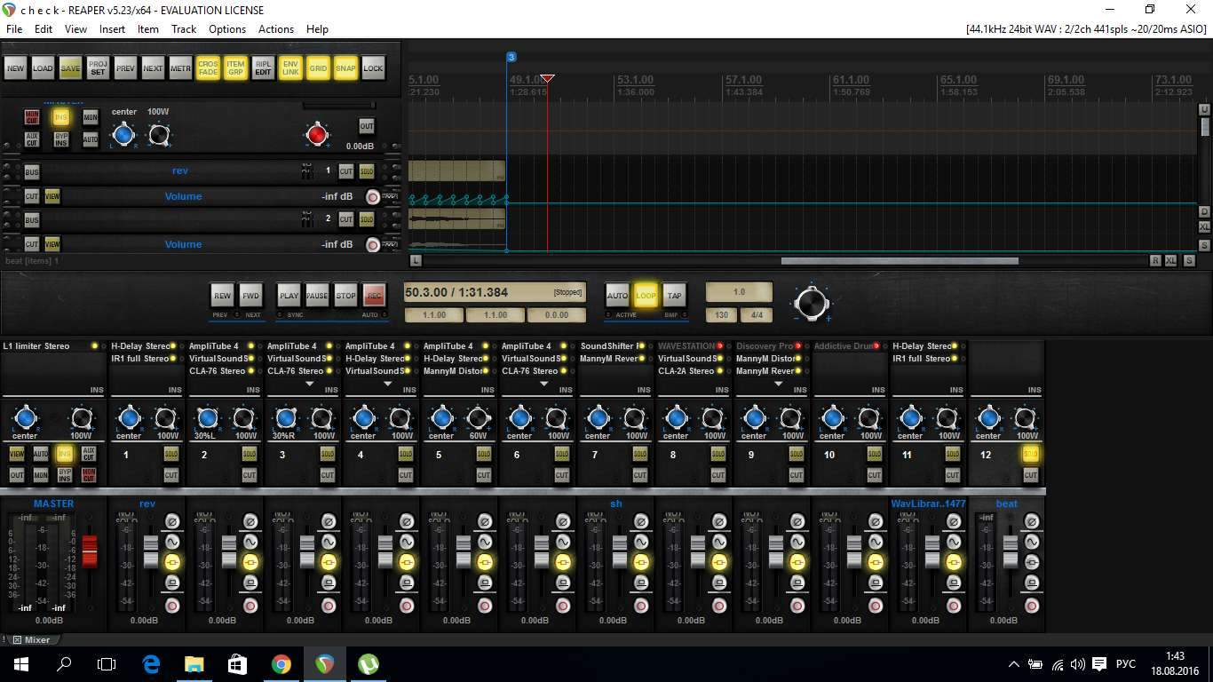Click the playback rate knob in the transport
Image resolution: width=1213 pixels, height=682 pixels.
(x=811, y=303)
